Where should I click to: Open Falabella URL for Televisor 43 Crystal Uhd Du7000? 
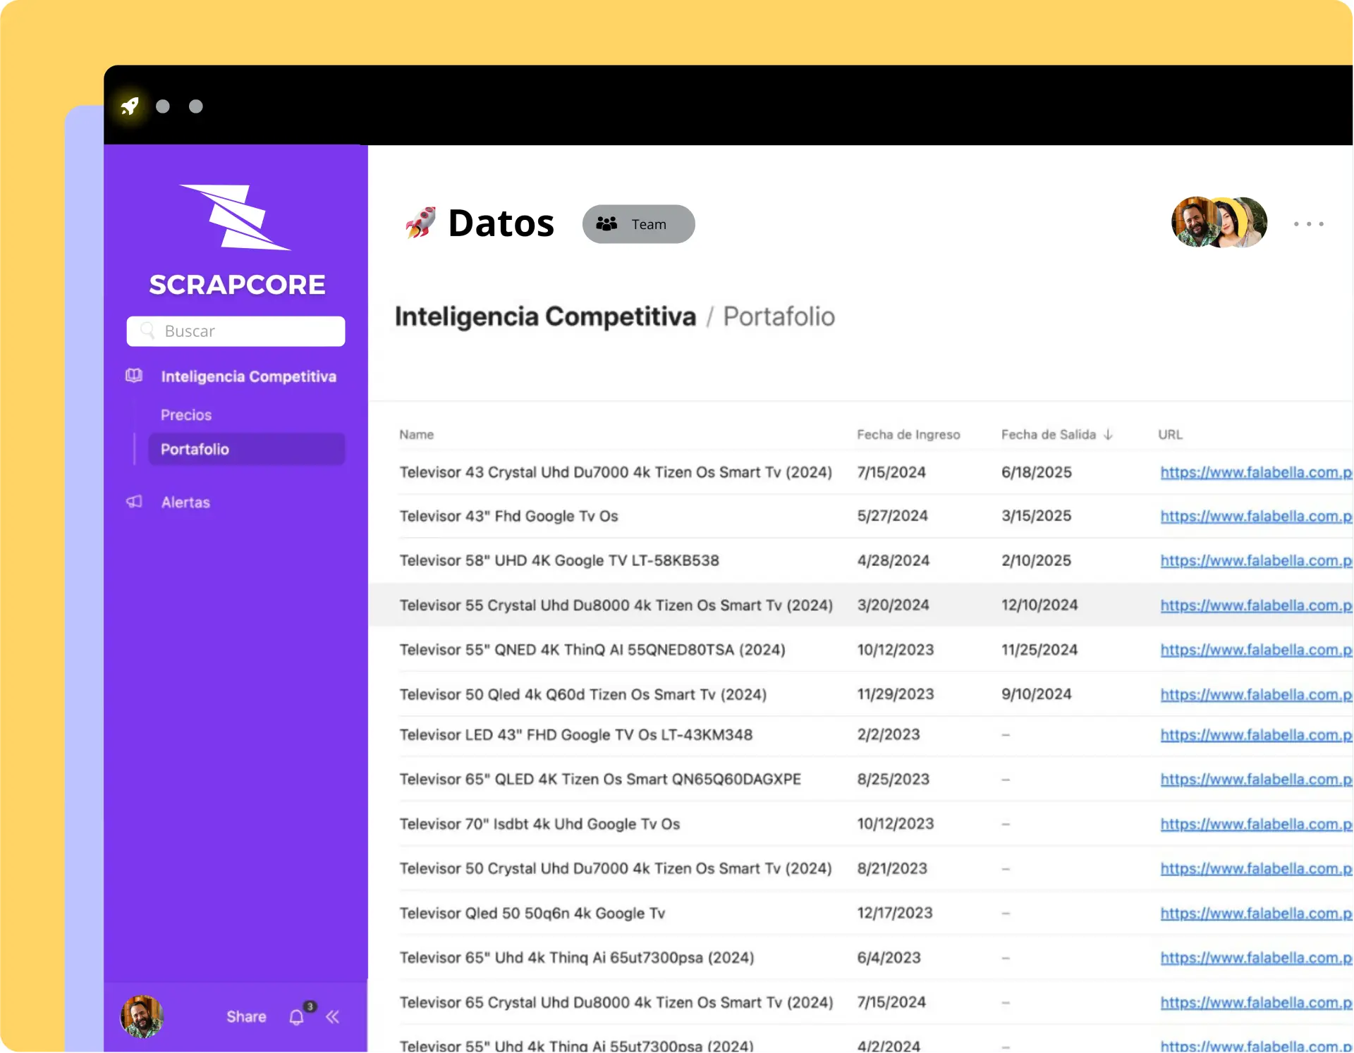(x=1255, y=472)
